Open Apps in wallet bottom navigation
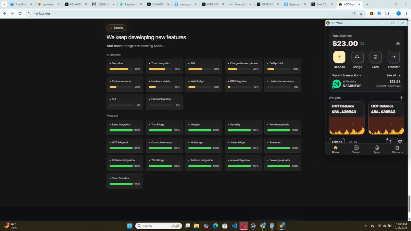 pyautogui.click(x=377, y=150)
